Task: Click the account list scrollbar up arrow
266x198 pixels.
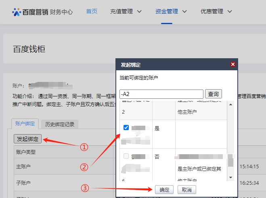Action: pyautogui.click(x=230, y=104)
